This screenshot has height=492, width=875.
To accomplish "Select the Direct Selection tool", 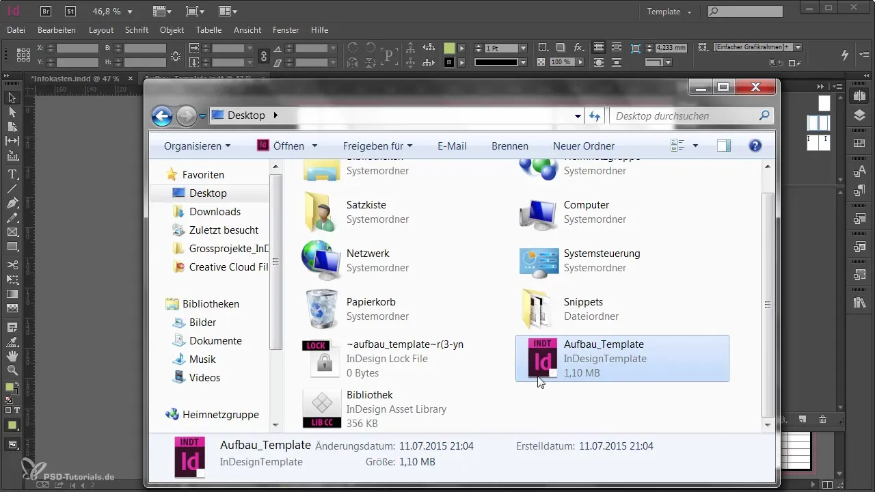I will [x=12, y=111].
